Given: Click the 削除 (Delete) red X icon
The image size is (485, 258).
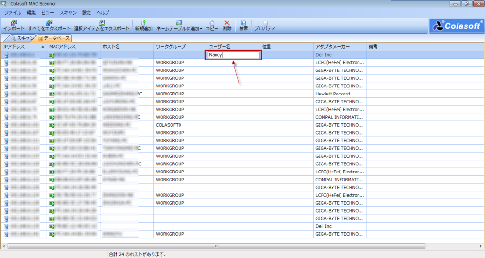Looking at the screenshot, I should tap(227, 26).
